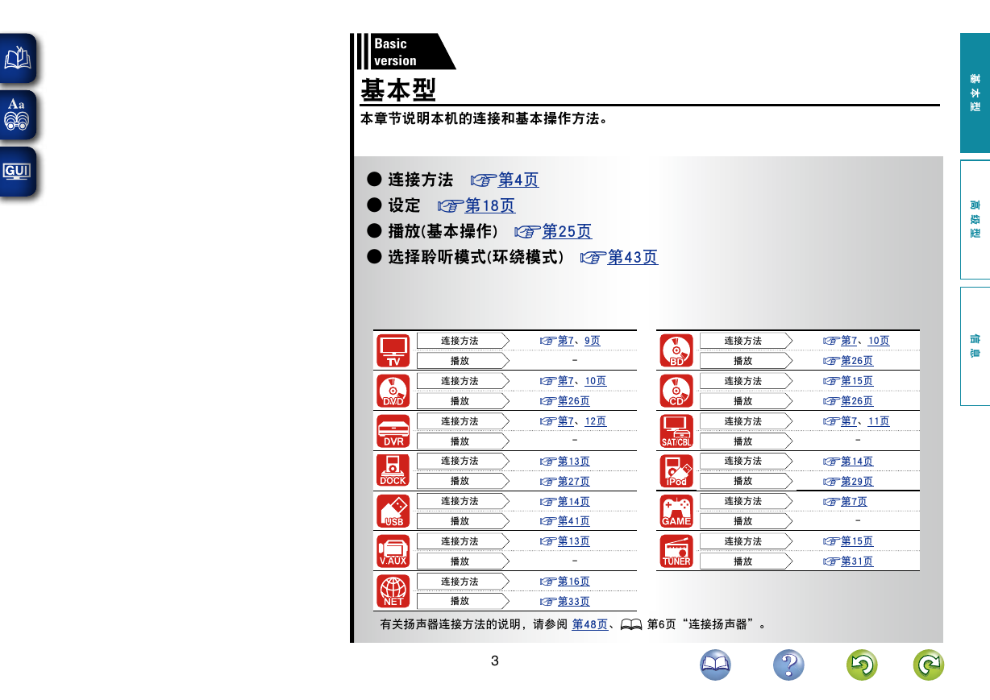Open the GUI menu map icon

[x=19, y=171]
